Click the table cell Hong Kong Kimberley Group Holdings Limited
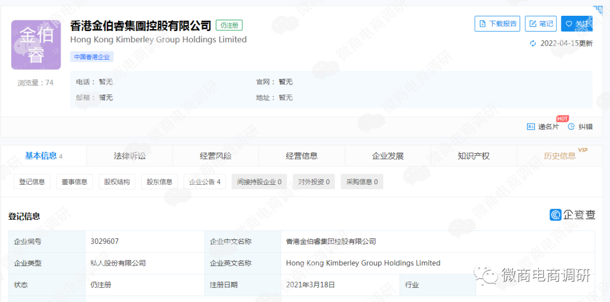Viewport: 610px width, 302px height. tap(438, 263)
